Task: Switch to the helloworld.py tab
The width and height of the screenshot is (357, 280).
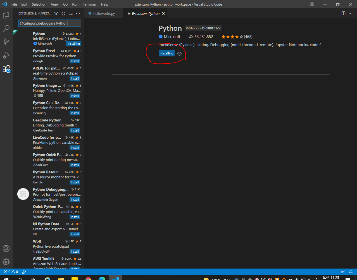Action: tap(104, 13)
